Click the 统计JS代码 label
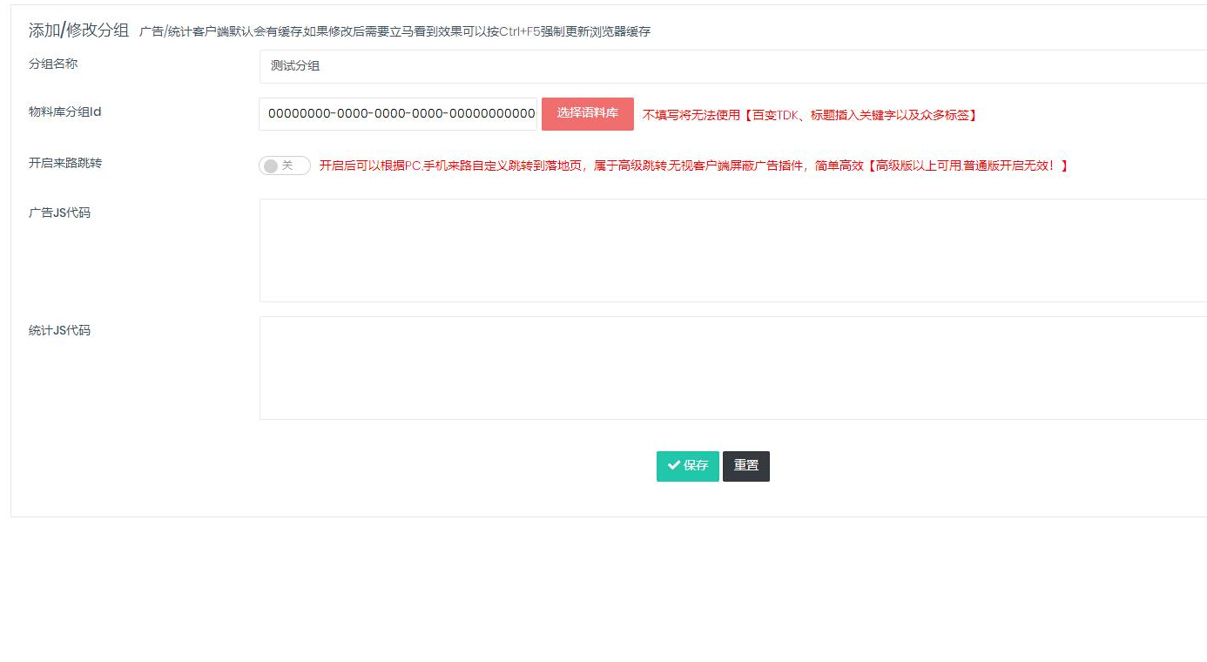This screenshot has height=662, width=1207. 59,331
